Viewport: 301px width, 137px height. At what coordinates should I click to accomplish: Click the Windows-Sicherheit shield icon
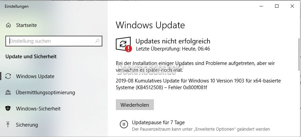pos(8,109)
